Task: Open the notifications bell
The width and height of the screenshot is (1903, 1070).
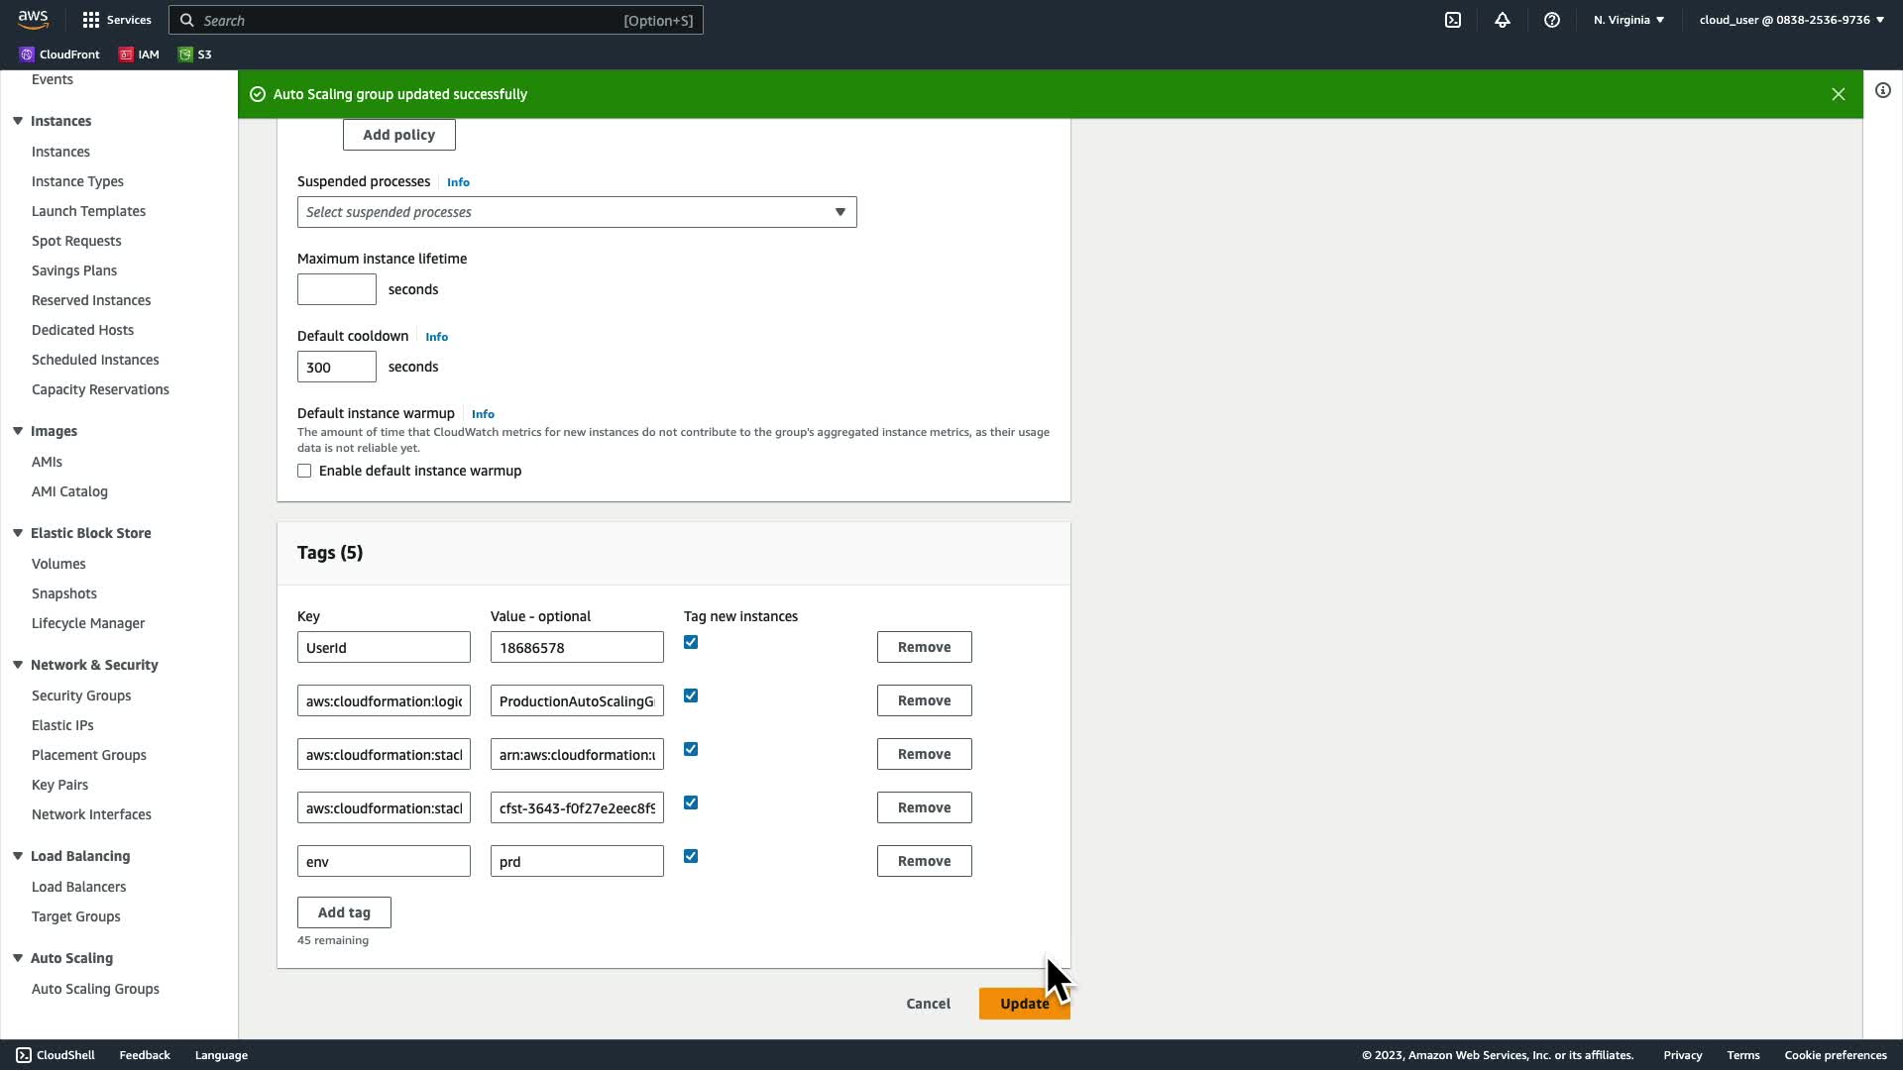Action: coord(1503,20)
